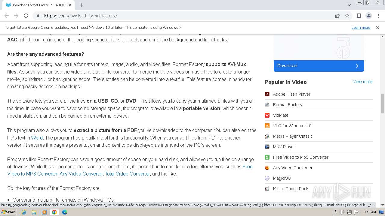The width and height of the screenshot is (385, 216).
Task: Click the volume speaker tray icon
Action: tap(342, 212)
